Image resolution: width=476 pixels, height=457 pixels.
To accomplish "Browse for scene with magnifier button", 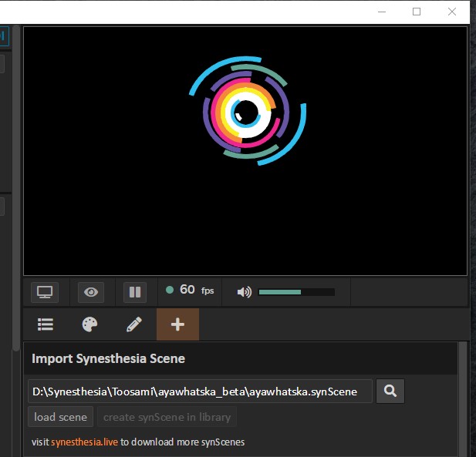I will [x=390, y=391].
